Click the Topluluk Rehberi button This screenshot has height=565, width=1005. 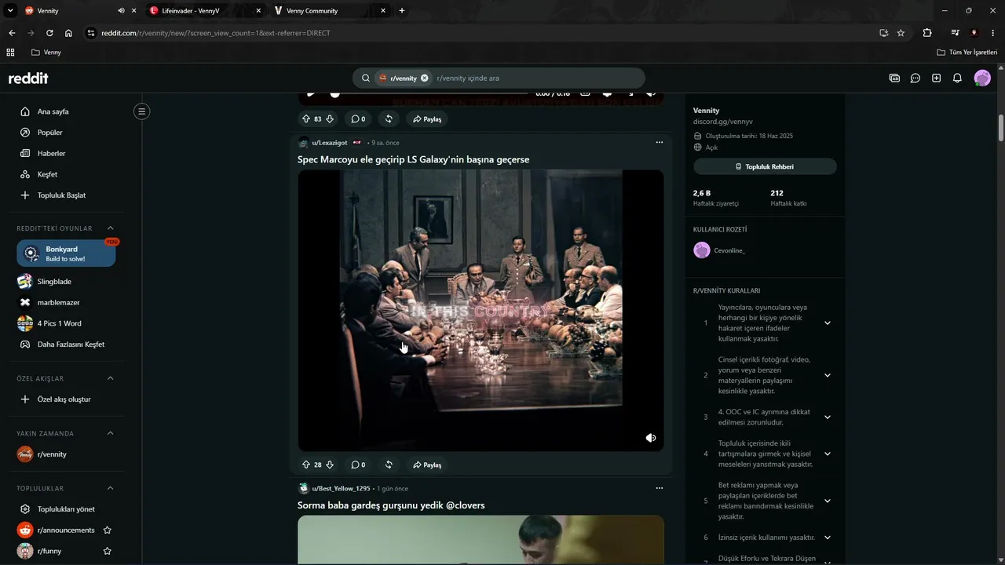coord(765,166)
